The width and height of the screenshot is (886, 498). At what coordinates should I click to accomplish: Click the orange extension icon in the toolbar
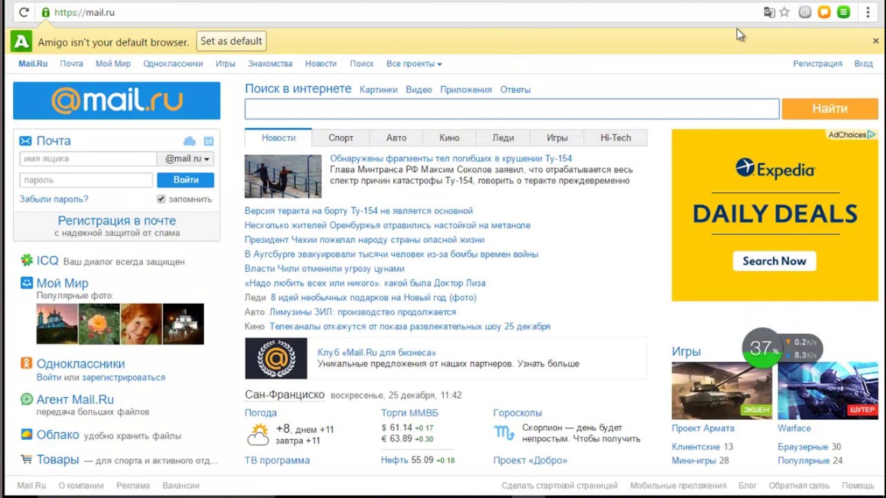click(824, 12)
